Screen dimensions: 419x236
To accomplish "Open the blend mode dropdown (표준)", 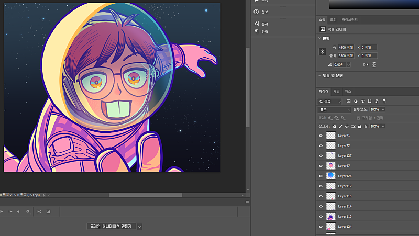I will (x=335, y=109).
